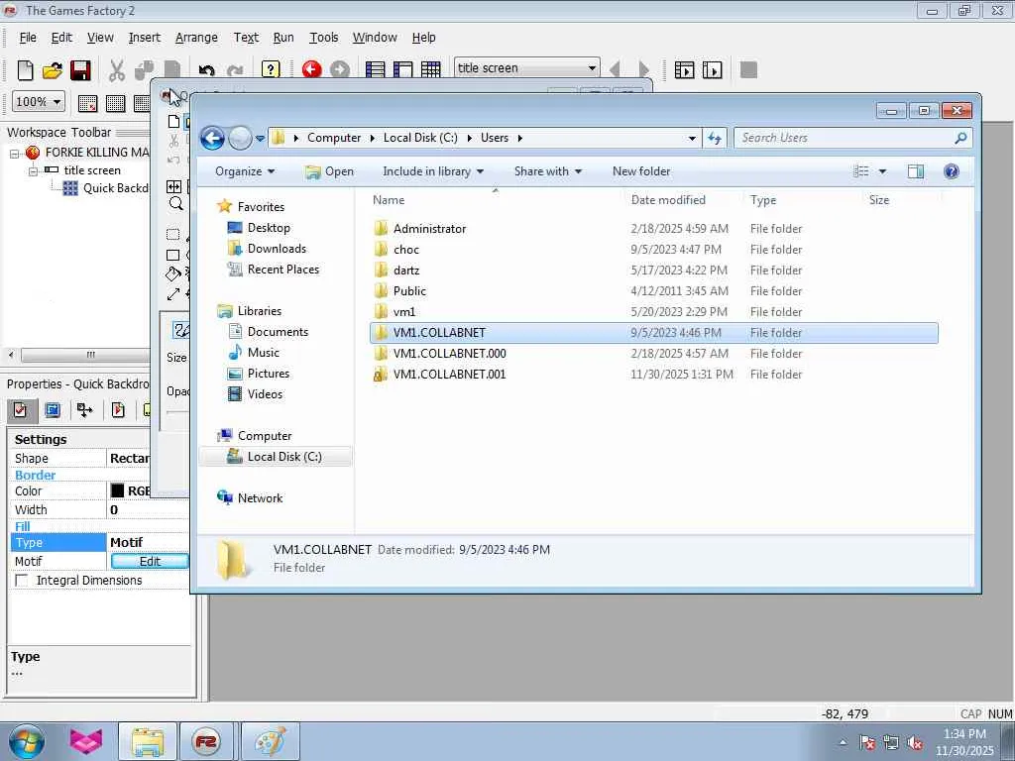Viewport: 1015px width, 761px height.
Task: Refresh the Explorer address bar
Action: click(715, 138)
